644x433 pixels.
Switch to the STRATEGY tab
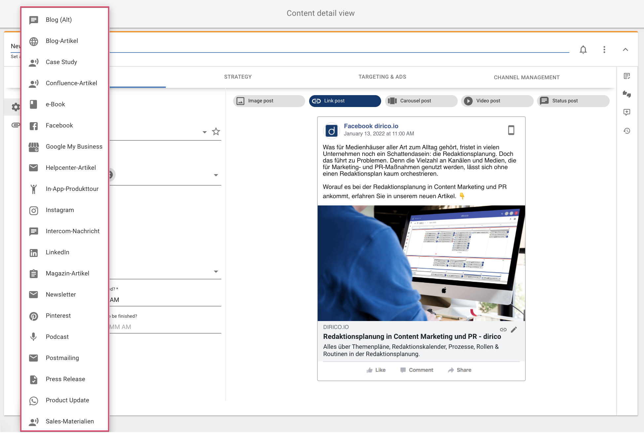click(238, 77)
